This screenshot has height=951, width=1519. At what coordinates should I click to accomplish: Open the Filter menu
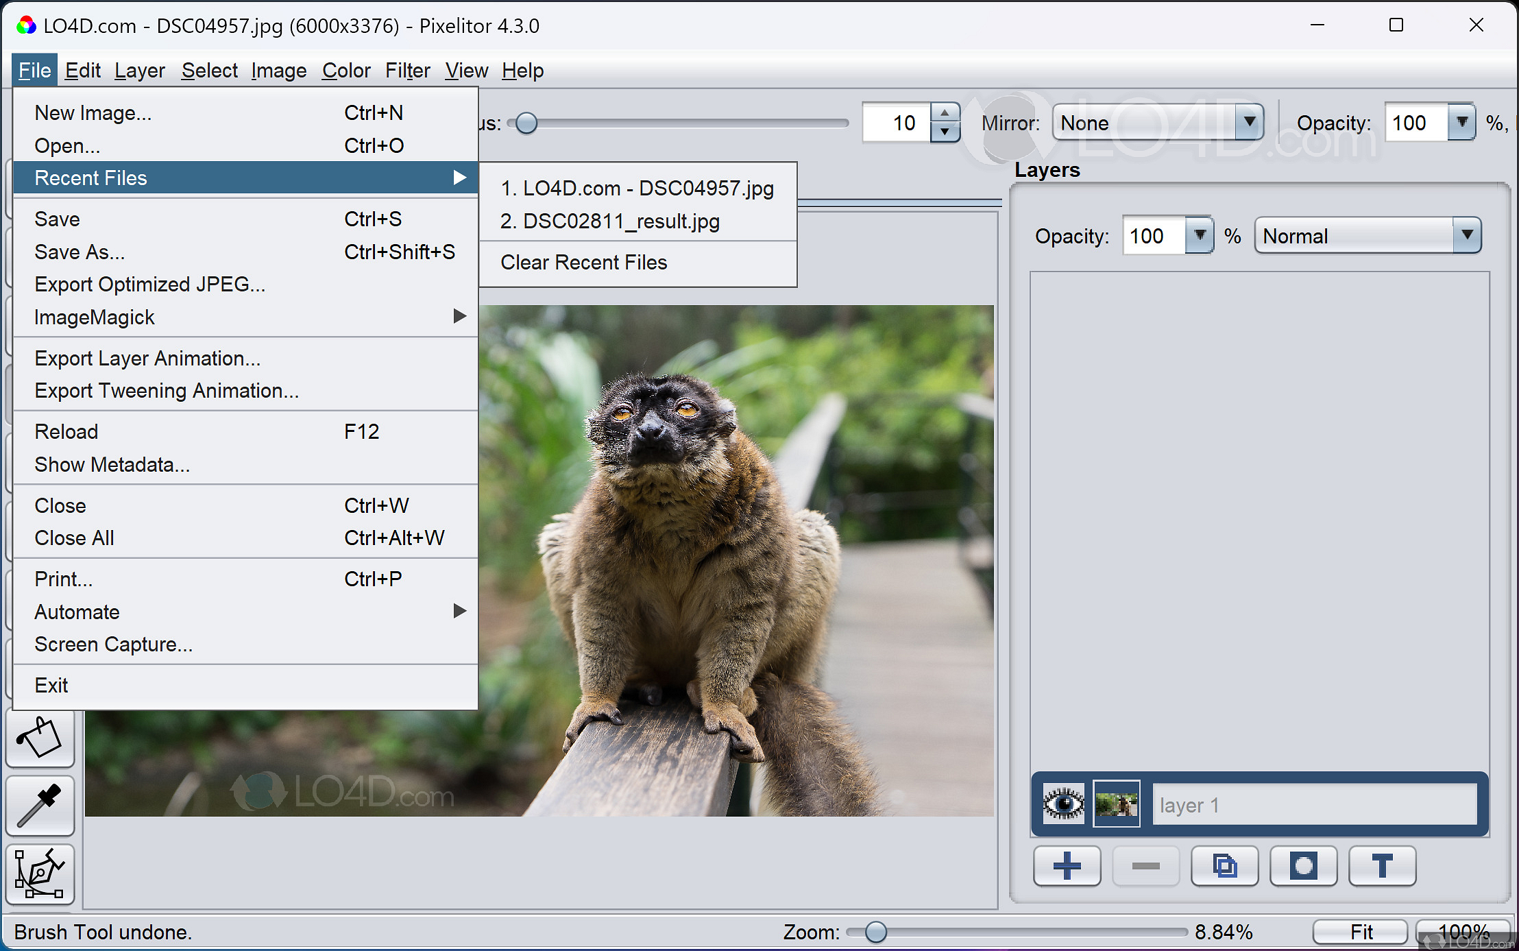click(408, 70)
